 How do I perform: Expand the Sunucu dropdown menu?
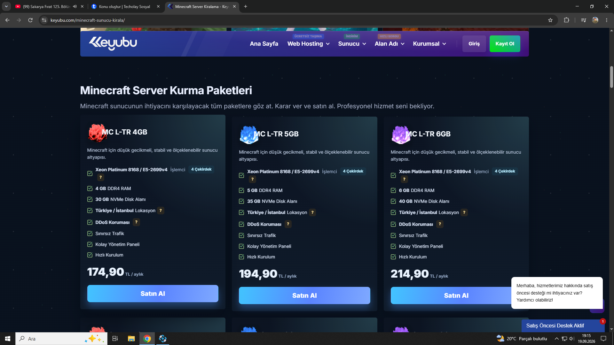coord(352,44)
